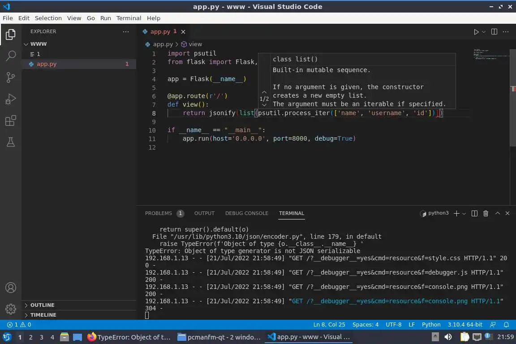Click the GET console.png link in terminal
The height and width of the screenshot is (344, 516).
pyautogui.click(x=396, y=301)
